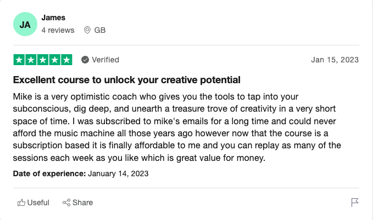Flag this review with the flag icon
This screenshot has height=220, width=373.
coord(355,202)
